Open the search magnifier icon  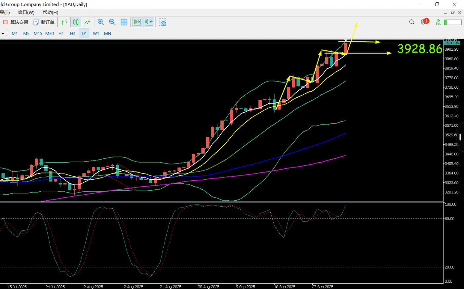click(x=411, y=22)
